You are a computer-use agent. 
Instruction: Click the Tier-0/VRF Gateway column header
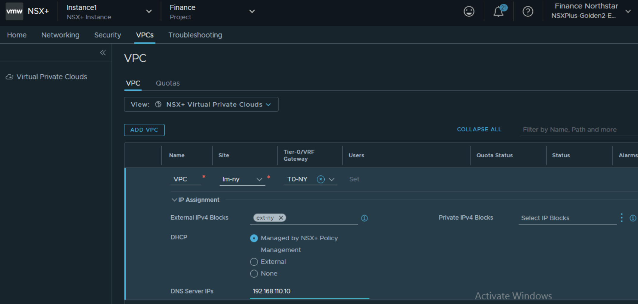(x=299, y=155)
